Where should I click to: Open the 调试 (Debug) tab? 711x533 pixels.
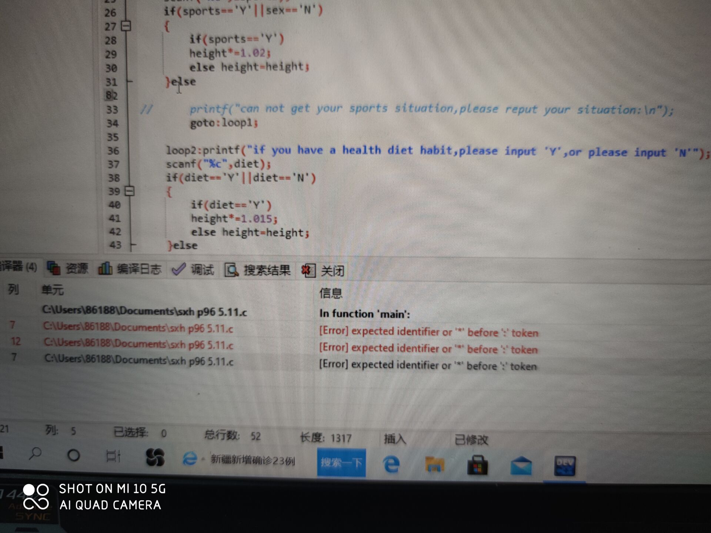202,270
